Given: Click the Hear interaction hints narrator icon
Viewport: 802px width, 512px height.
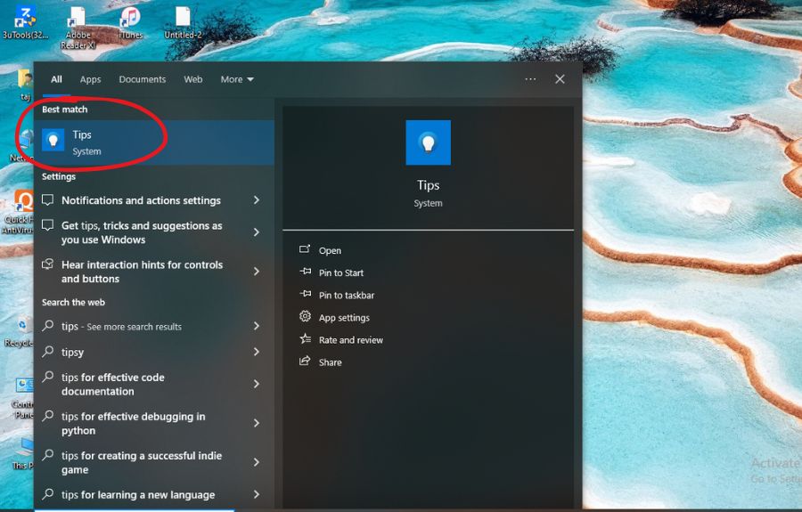Looking at the screenshot, I should 47,264.
